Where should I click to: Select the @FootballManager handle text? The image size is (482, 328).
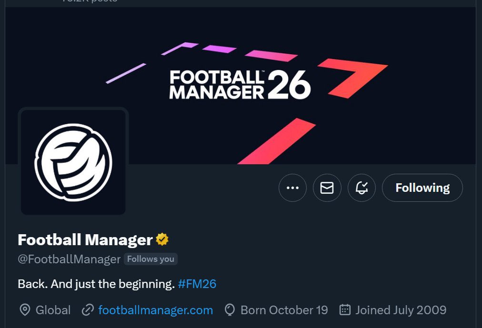coord(69,259)
